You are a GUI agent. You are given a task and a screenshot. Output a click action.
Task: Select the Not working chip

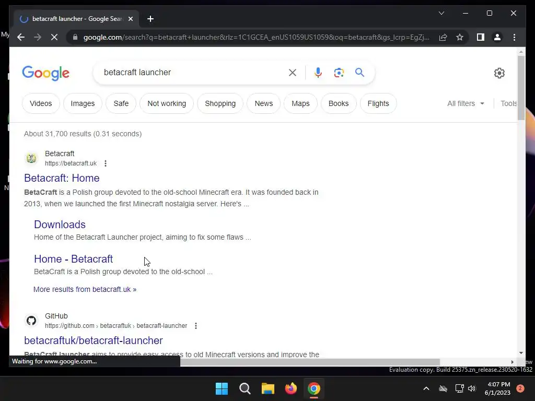167,103
